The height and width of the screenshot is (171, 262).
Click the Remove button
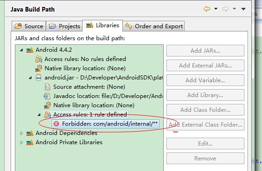205,159
